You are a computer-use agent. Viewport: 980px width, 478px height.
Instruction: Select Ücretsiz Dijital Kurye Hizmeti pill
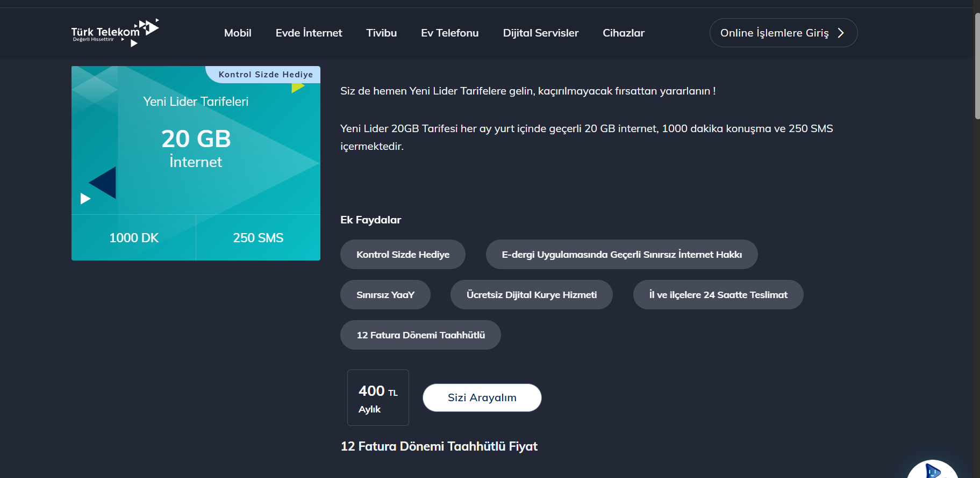[532, 295]
